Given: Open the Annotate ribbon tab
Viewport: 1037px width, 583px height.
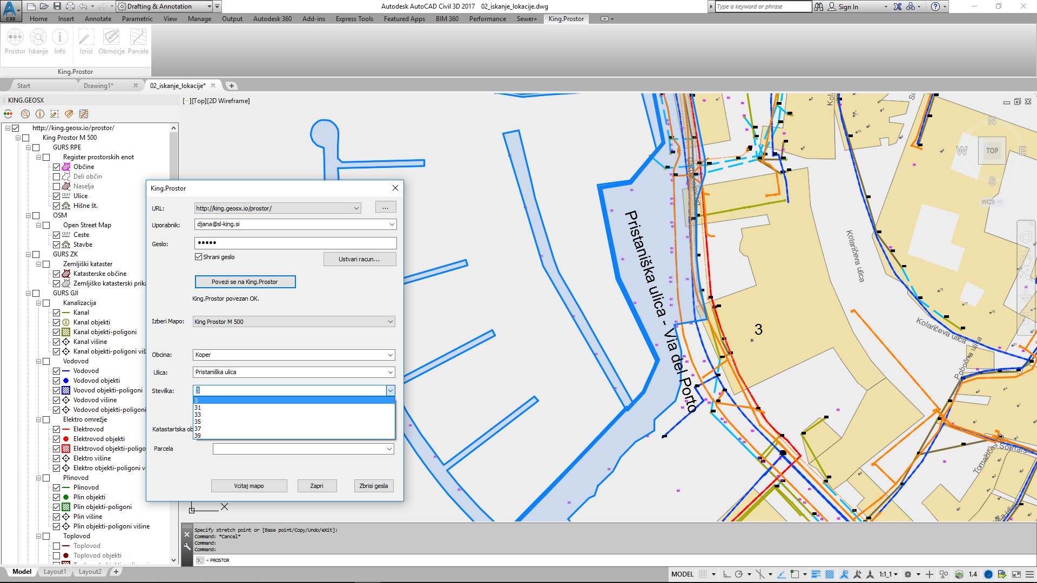Looking at the screenshot, I should coord(98,19).
